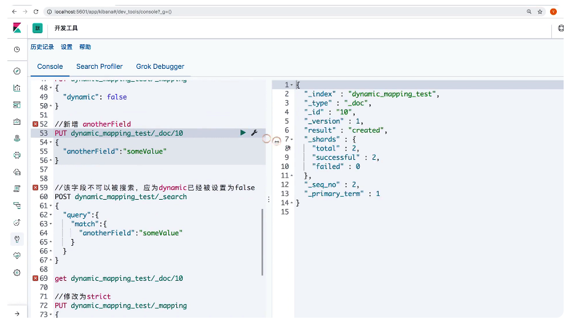The image size is (571, 322).
Task: Click the error marker on line 52
Action: pos(35,124)
